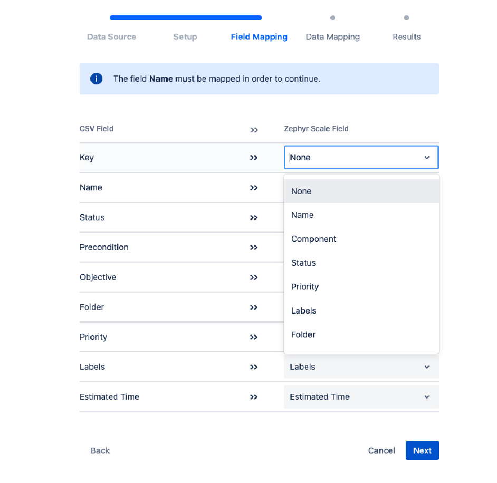
Task: Click the double-arrow icon in the Labels row
Action: click(x=254, y=367)
